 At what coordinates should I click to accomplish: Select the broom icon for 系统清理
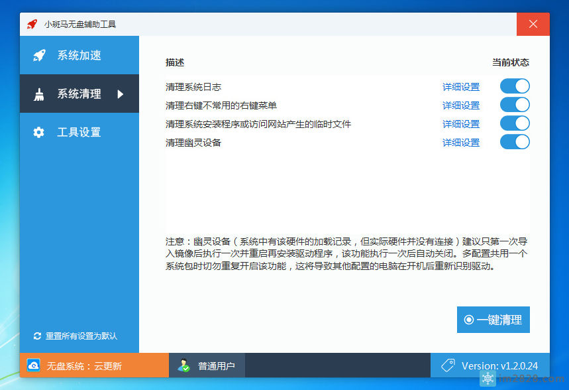click(39, 94)
